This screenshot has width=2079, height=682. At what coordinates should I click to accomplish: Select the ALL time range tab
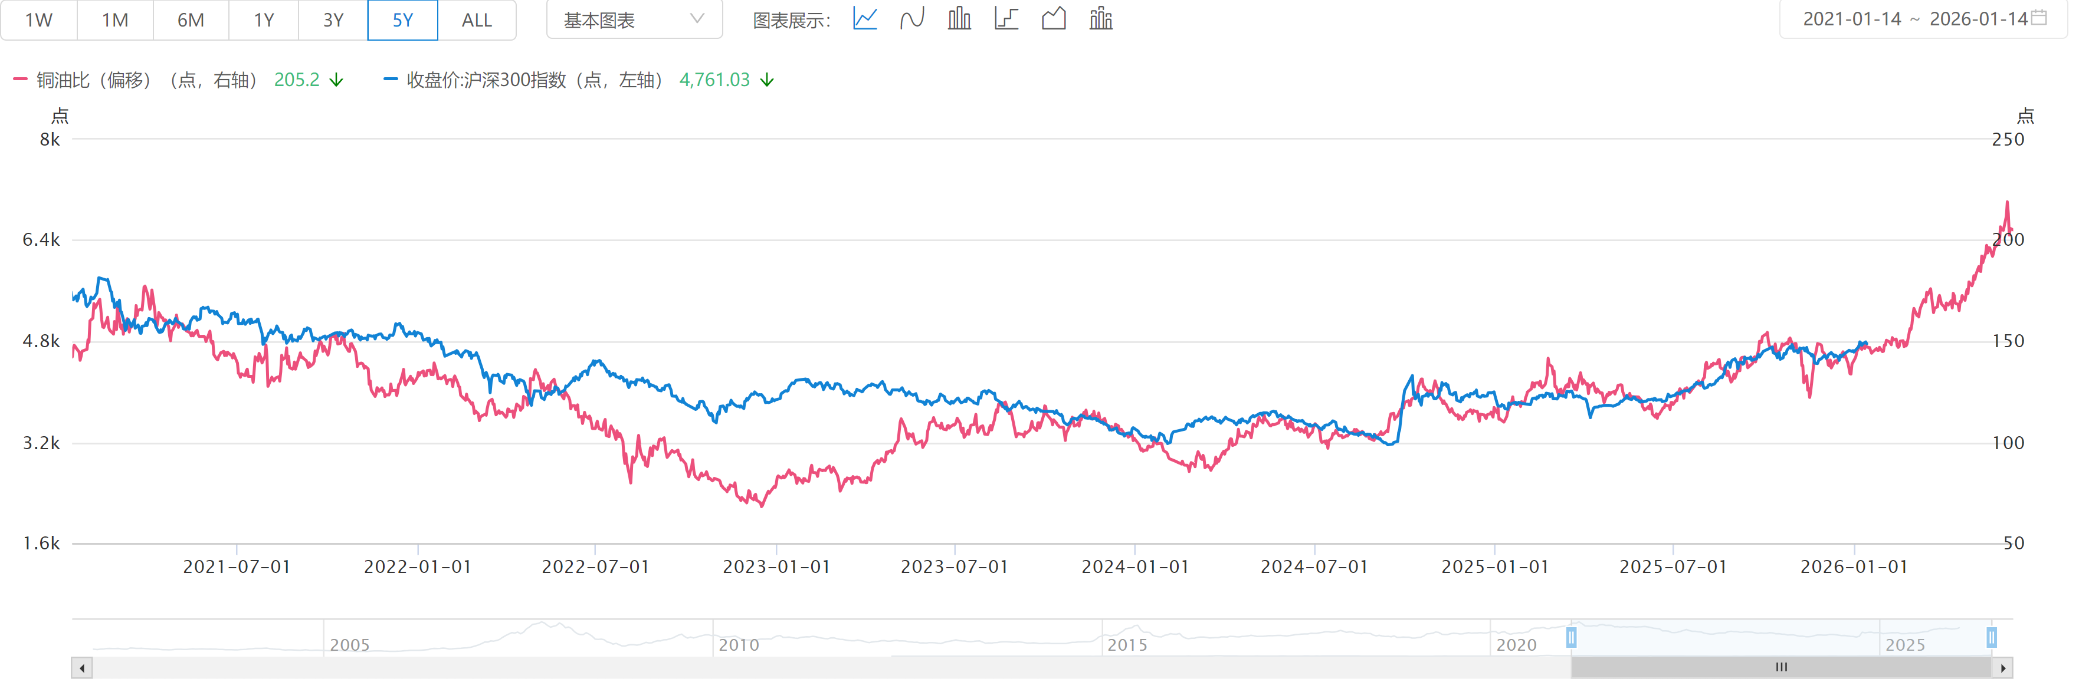click(476, 20)
